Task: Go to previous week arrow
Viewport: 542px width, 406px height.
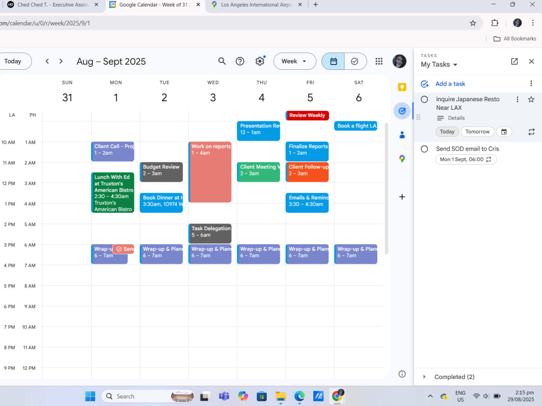Action: 47,62
